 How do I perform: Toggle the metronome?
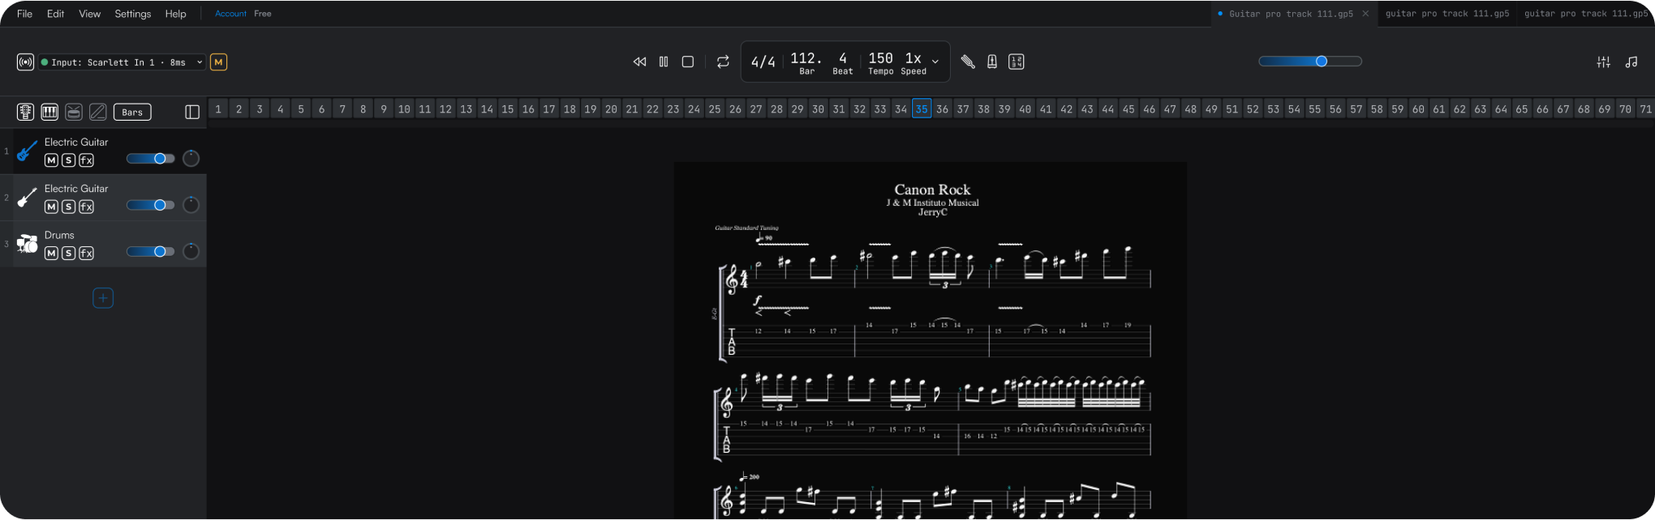click(x=991, y=62)
